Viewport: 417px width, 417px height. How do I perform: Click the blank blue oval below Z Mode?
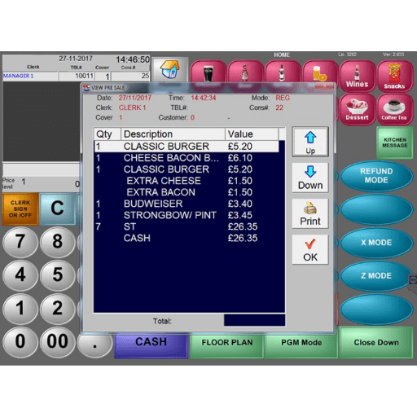point(376,309)
